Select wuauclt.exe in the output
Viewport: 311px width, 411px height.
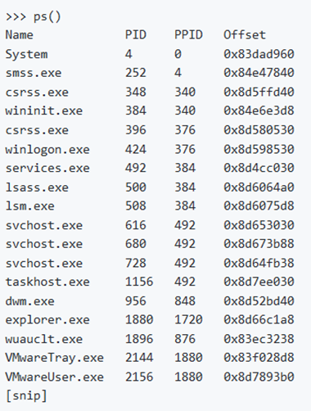pos(44,339)
